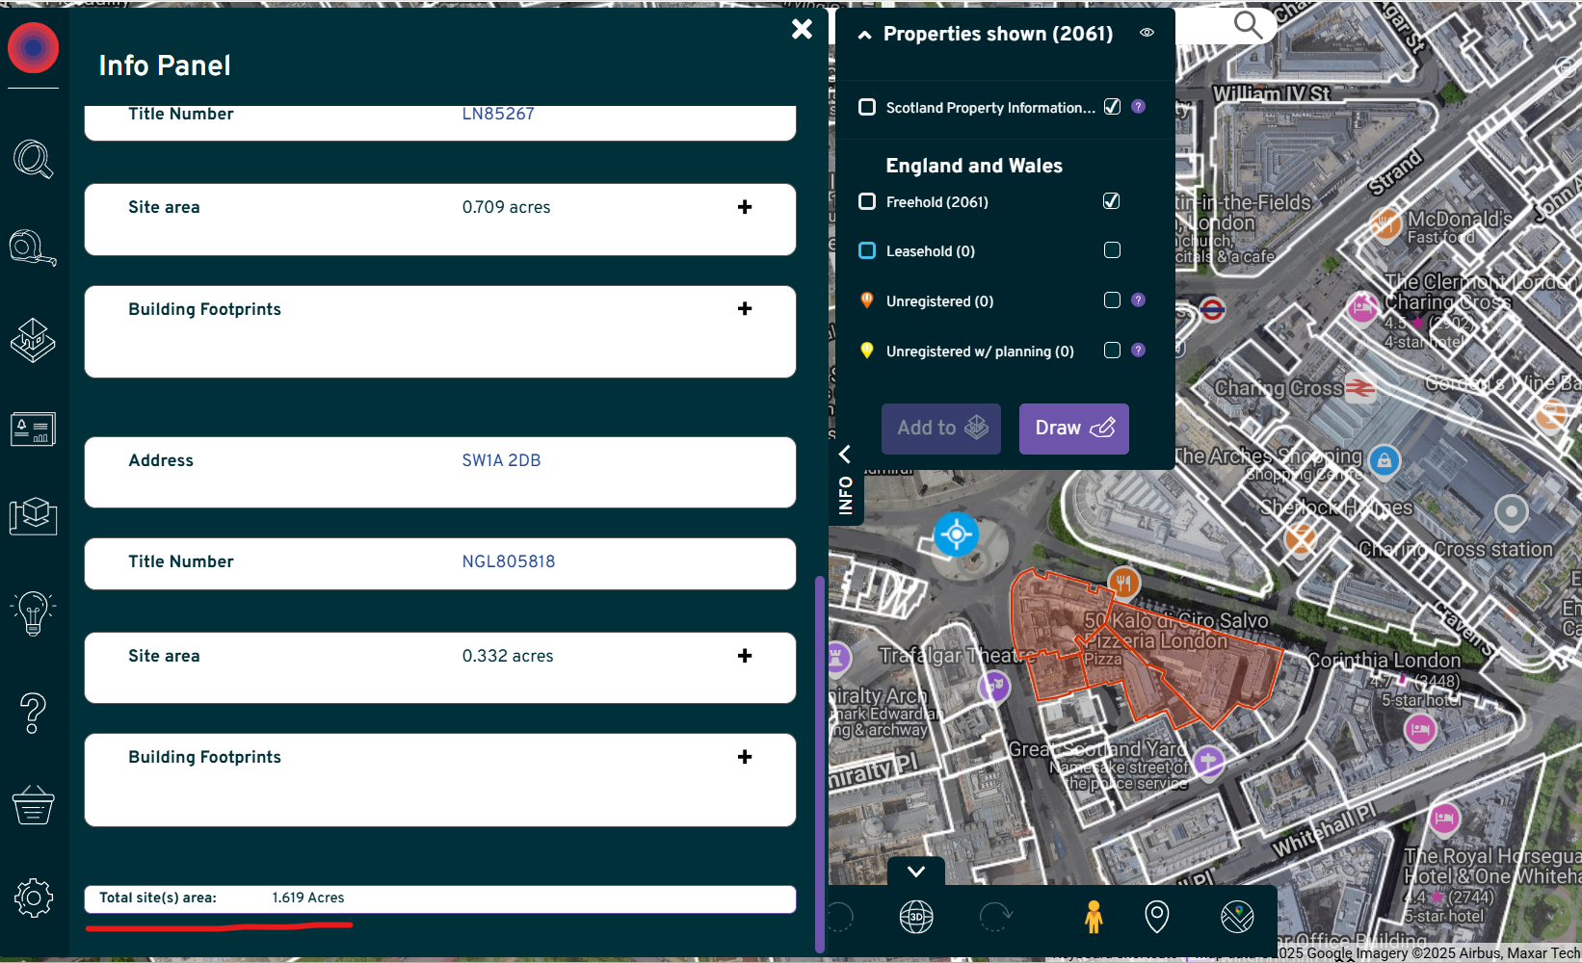1582x963 pixels.
Task: Click The Arches Shopping centre pin
Action: [x=1384, y=460]
